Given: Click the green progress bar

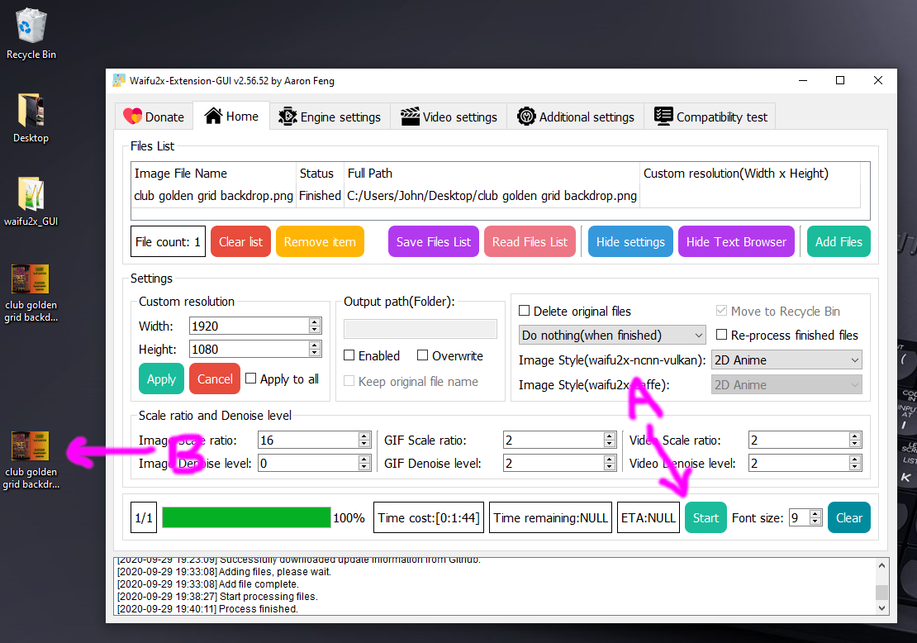Looking at the screenshot, I should (x=246, y=517).
